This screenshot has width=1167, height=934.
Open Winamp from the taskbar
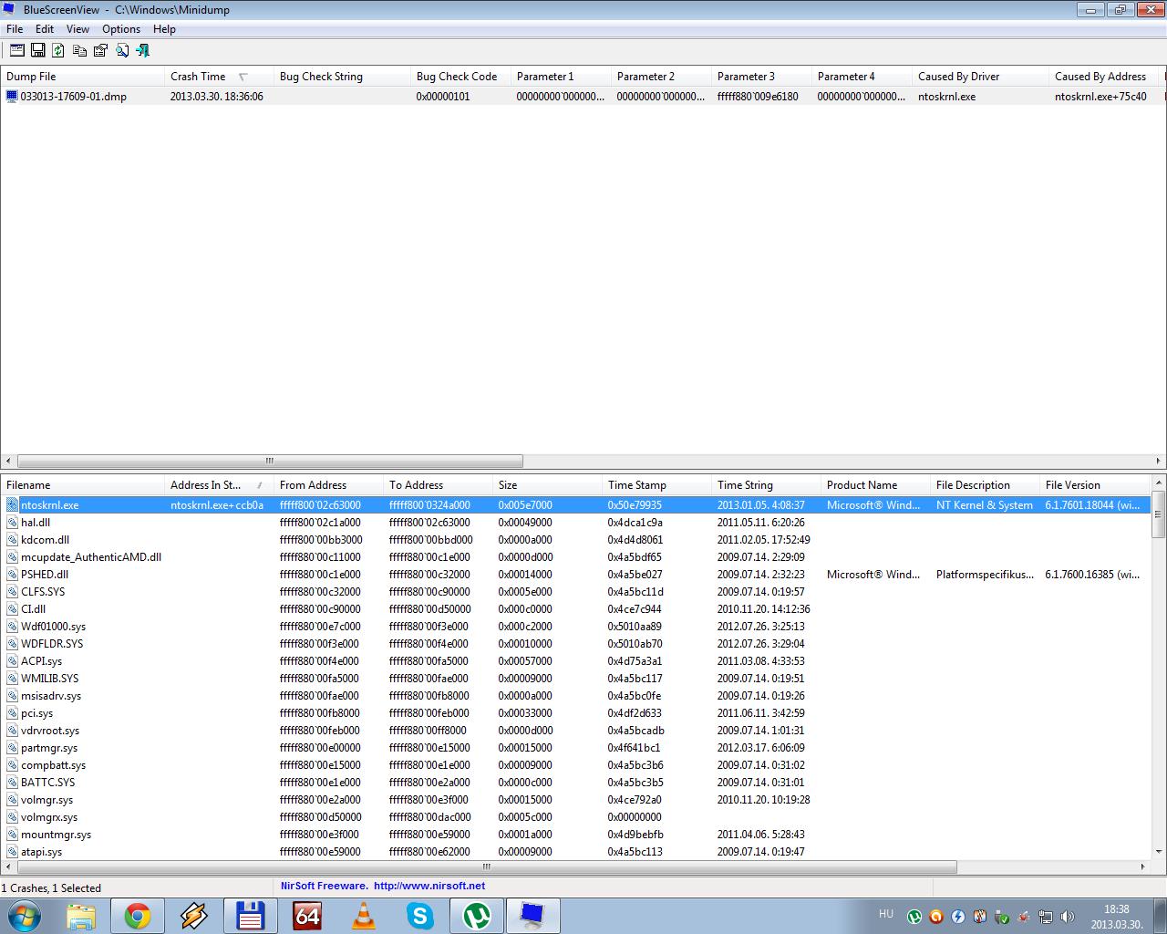coord(194,916)
